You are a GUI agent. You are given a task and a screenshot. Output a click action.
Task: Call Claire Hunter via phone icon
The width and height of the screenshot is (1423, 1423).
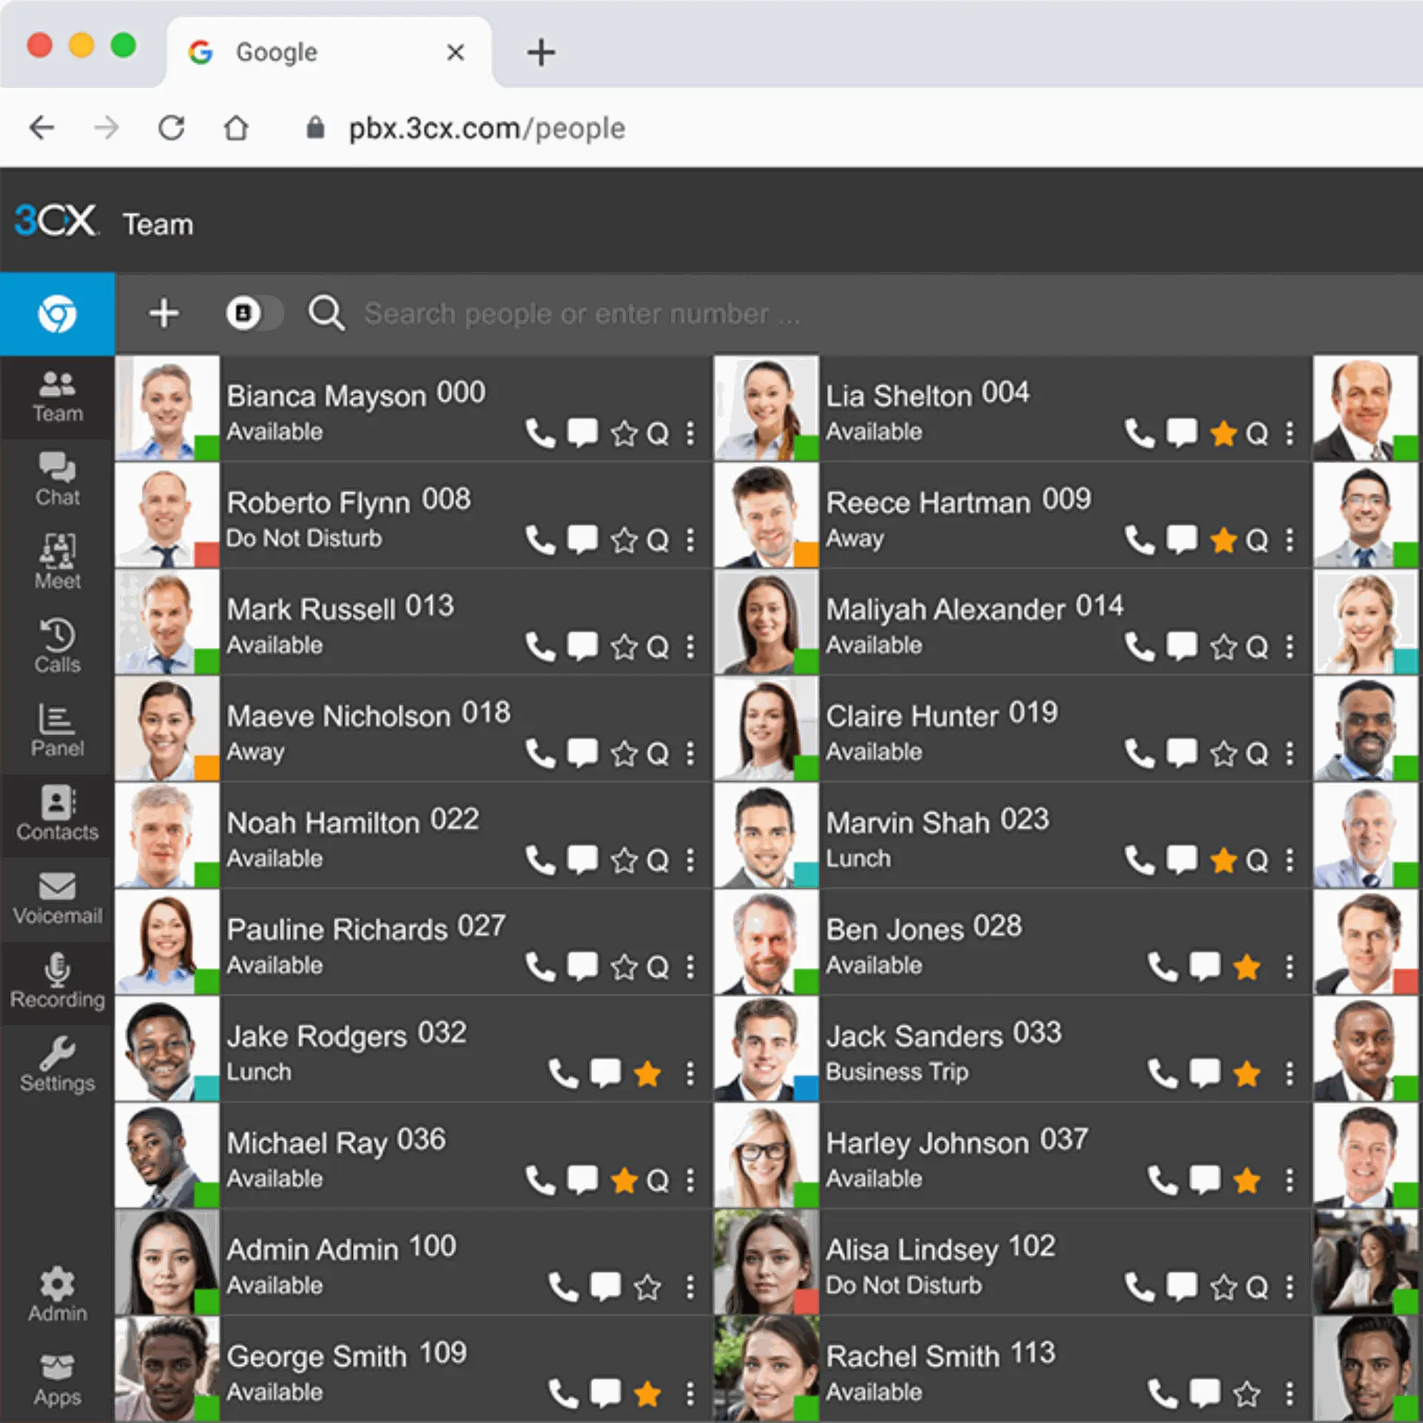(1139, 754)
